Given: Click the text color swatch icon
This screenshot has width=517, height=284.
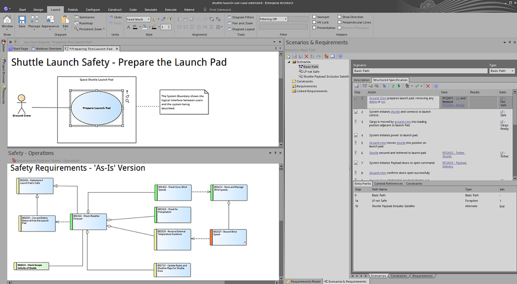Looking at the screenshot, I should (135, 27).
